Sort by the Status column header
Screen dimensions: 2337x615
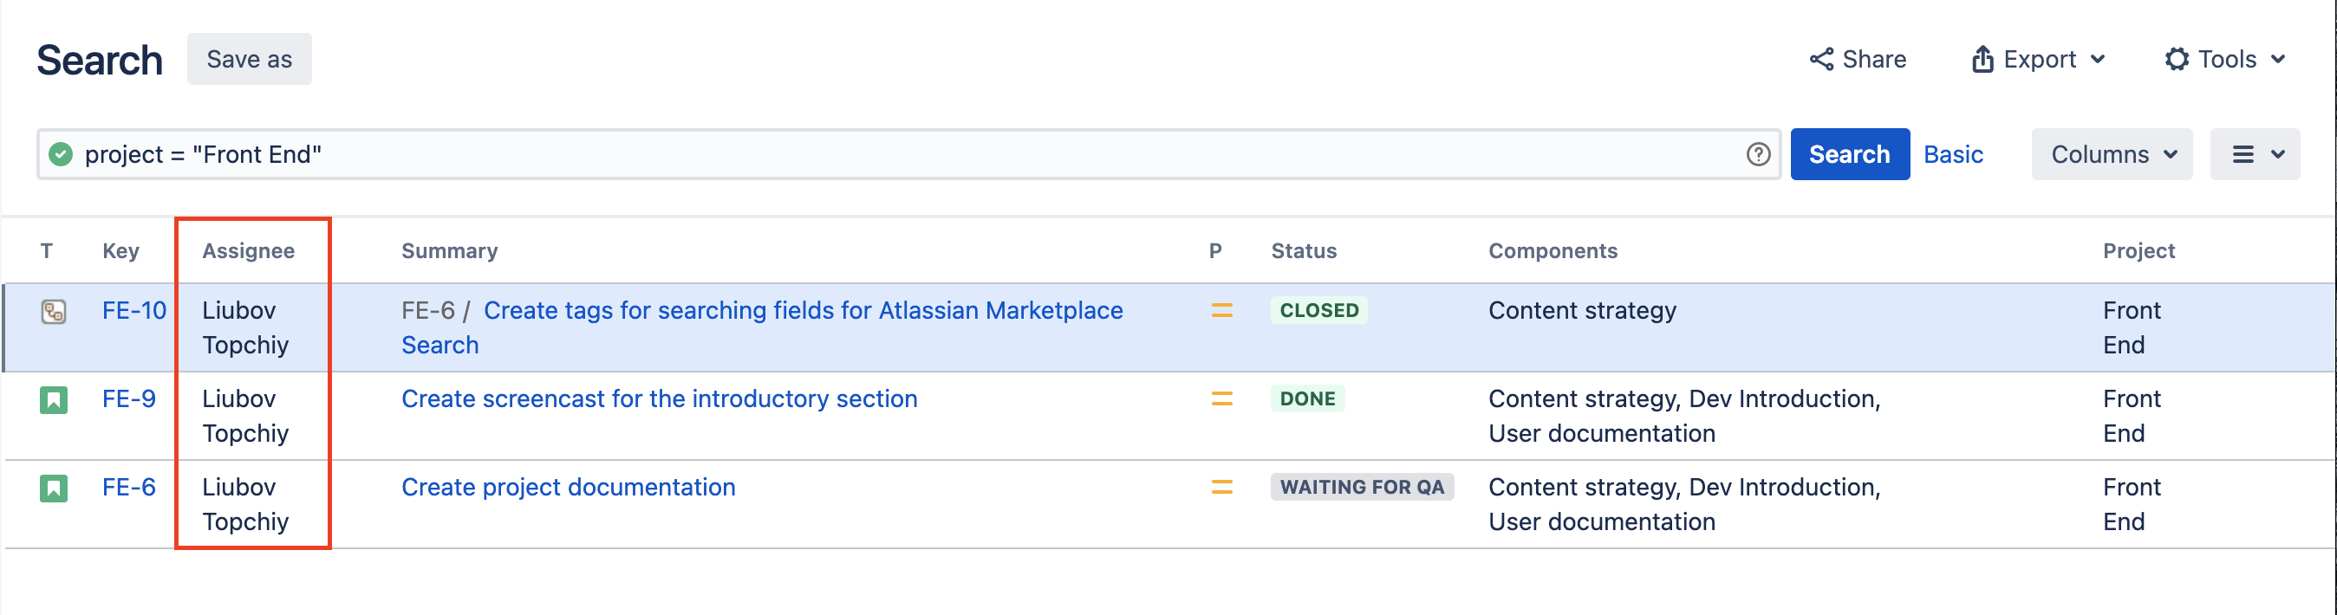(x=1303, y=251)
